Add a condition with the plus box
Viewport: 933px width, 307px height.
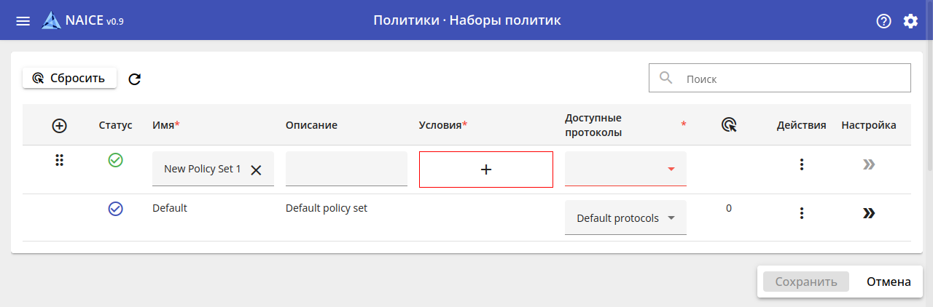click(x=486, y=170)
